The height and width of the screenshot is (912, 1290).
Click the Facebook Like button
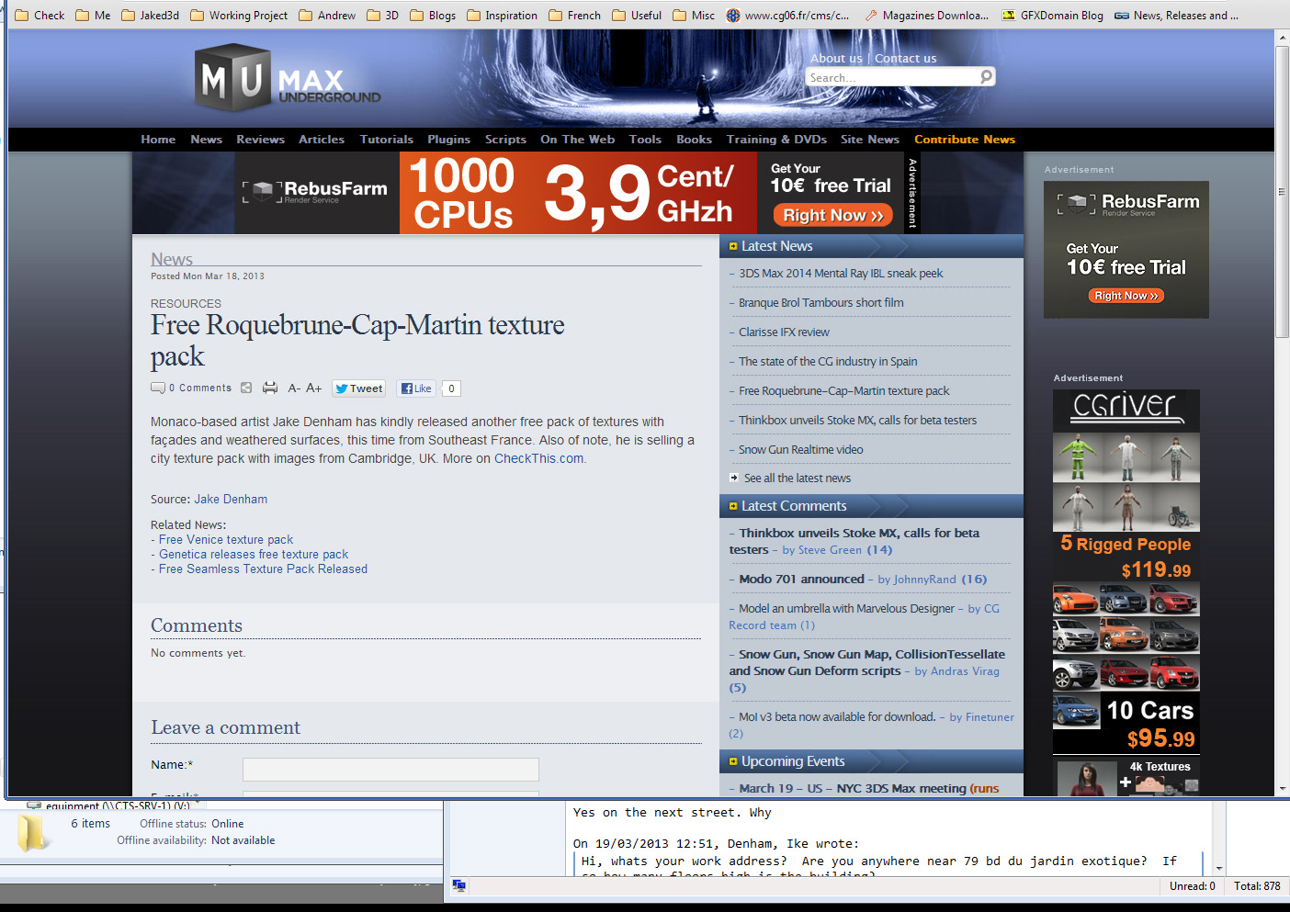(416, 388)
